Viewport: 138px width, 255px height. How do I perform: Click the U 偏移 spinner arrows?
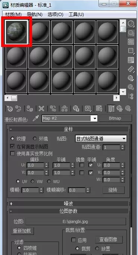[x=47, y=165]
